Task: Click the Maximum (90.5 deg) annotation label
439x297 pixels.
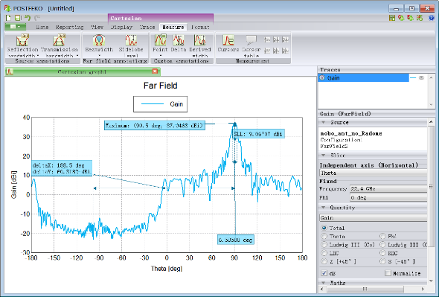Action: pyautogui.click(x=155, y=125)
